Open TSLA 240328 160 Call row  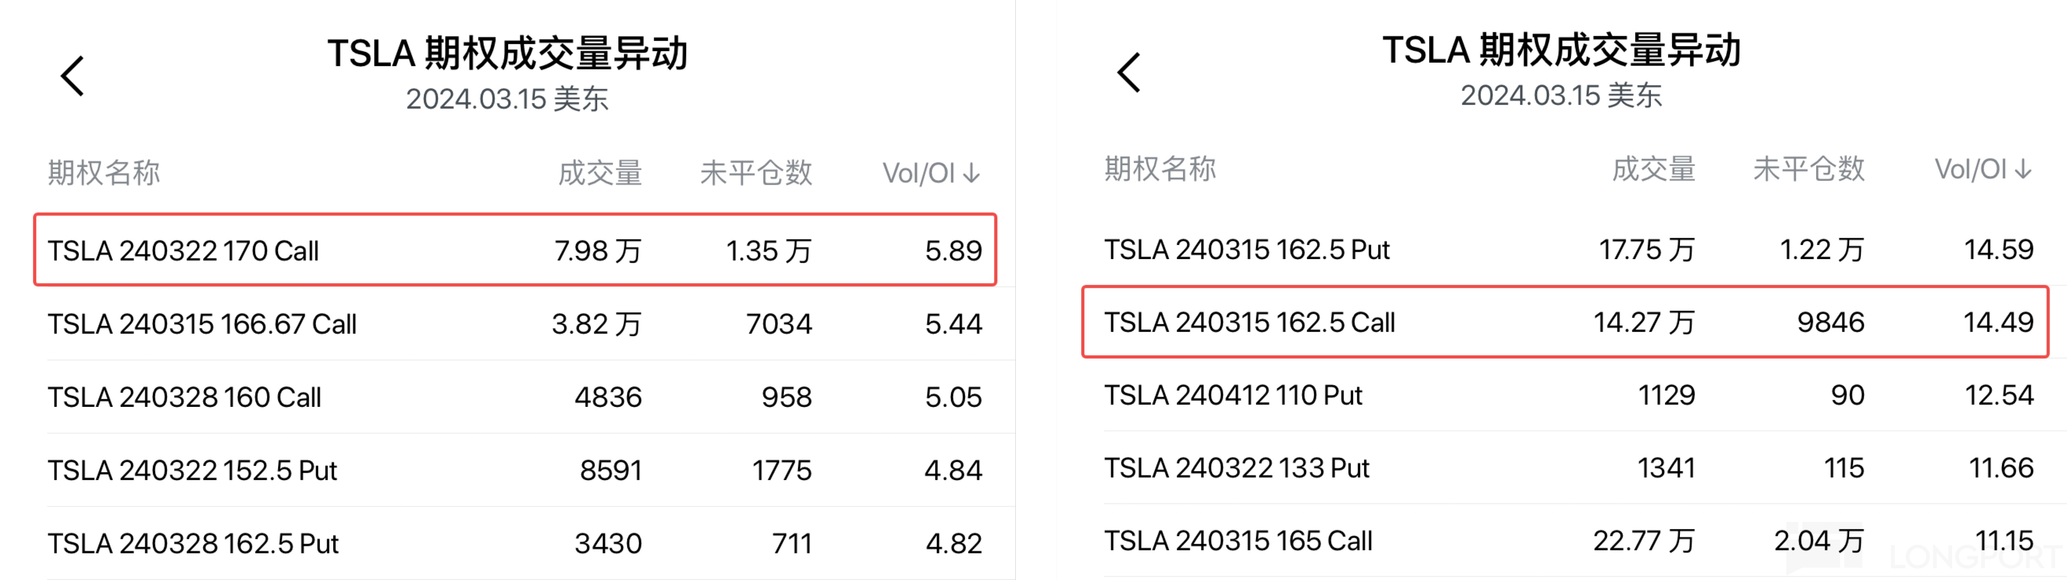514,397
